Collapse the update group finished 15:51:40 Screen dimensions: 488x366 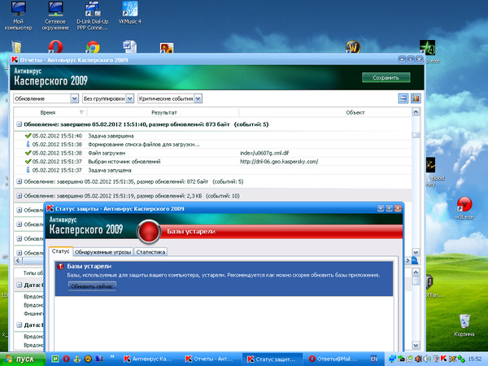tap(19, 124)
